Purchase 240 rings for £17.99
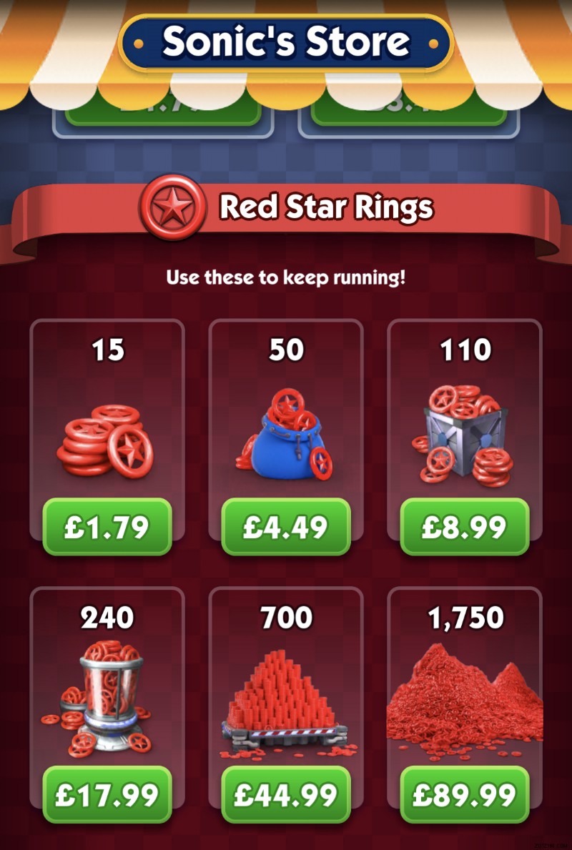This screenshot has height=850, width=572. pos(107,795)
